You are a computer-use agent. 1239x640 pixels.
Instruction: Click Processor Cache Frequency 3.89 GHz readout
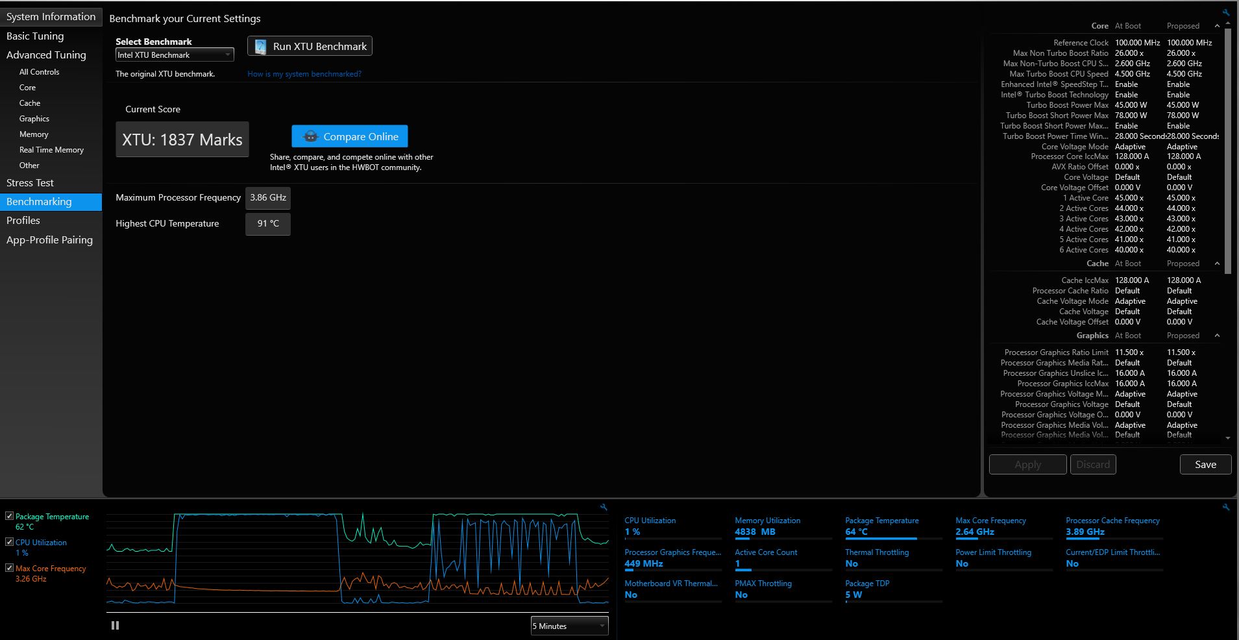tap(1114, 526)
